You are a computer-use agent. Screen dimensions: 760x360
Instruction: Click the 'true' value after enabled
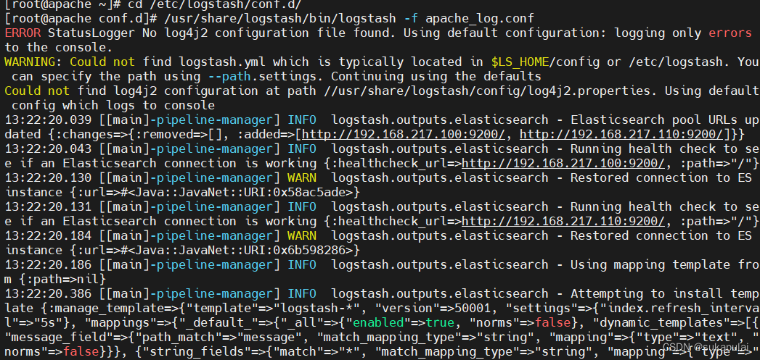point(440,323)
